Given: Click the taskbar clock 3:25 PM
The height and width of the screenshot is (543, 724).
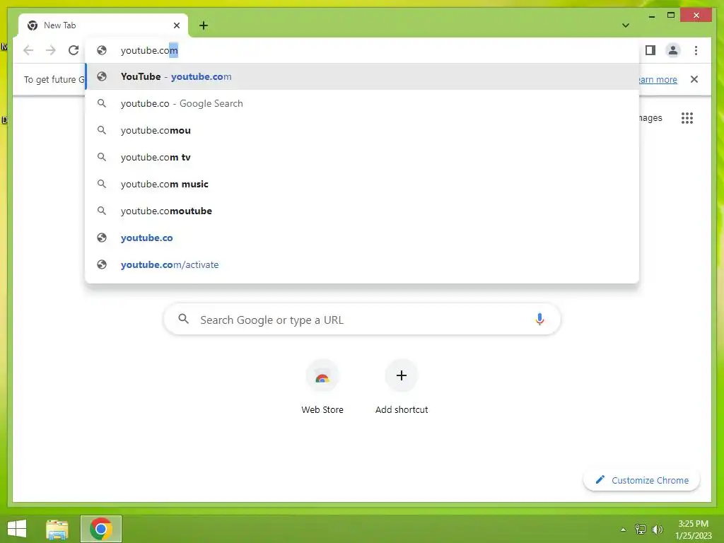Looking at the screenshot, I should (x=693, y=530).
